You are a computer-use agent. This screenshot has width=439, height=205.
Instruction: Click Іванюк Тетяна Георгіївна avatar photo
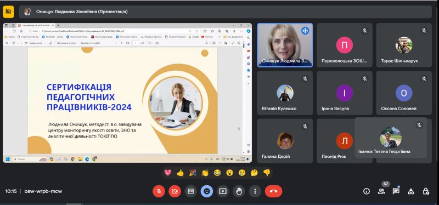[391, 138]
